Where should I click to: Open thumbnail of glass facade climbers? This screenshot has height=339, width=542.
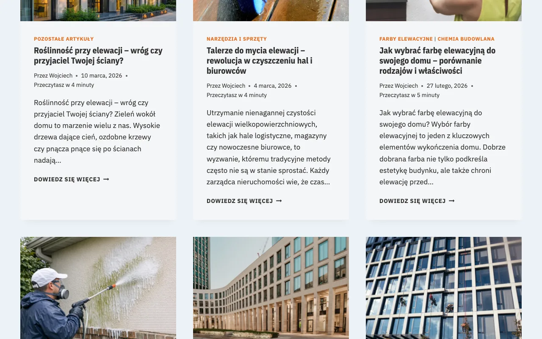[444, 288]
